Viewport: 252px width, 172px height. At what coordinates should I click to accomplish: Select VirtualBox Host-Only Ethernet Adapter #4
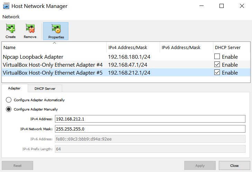coord(126,65)
